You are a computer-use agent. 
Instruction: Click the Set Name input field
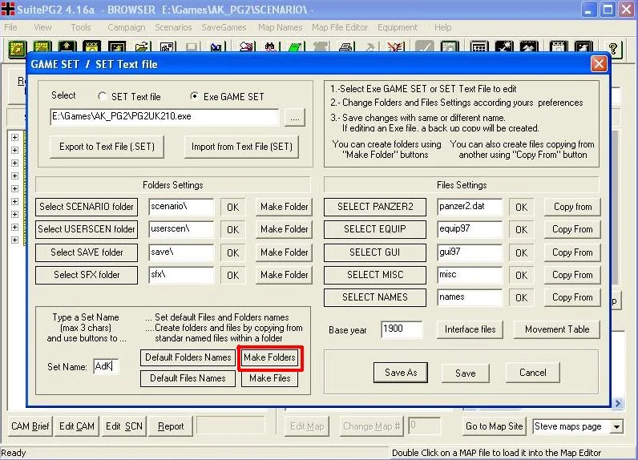click(106, 367)
